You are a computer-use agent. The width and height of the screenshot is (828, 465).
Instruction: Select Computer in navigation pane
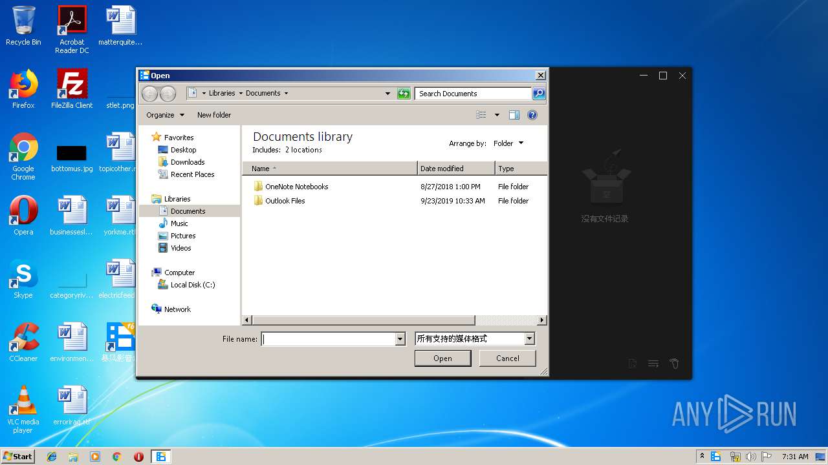click(x=173, y=273)
